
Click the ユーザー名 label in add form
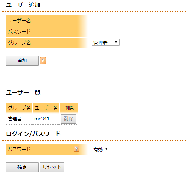(19, 20)
